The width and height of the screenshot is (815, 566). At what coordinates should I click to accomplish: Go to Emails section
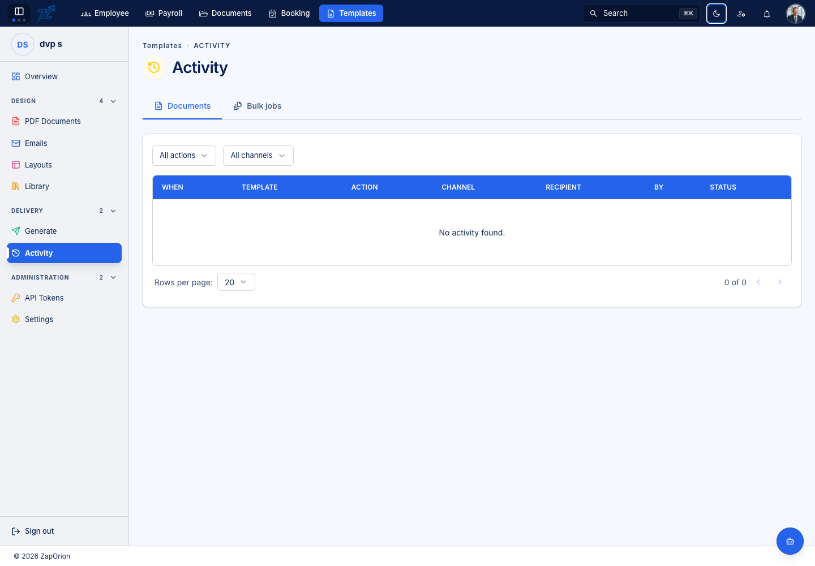(64, 143)
